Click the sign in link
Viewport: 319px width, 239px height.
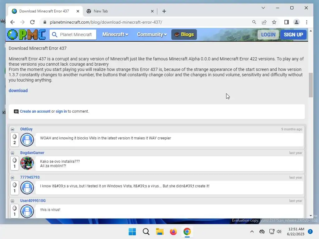(61, 111)
